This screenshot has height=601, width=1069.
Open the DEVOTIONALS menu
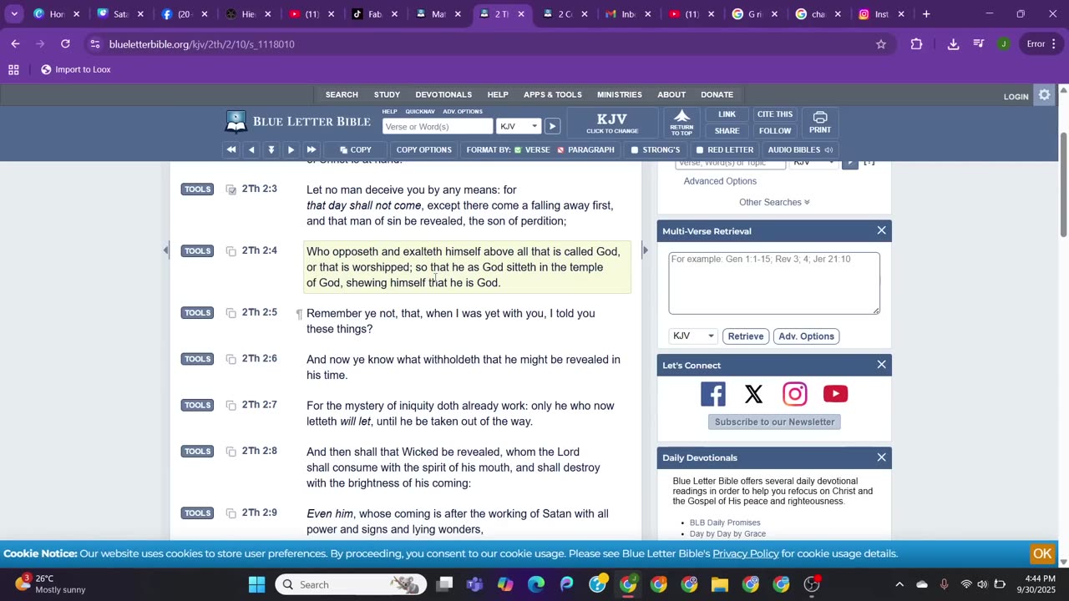point(443,95)
